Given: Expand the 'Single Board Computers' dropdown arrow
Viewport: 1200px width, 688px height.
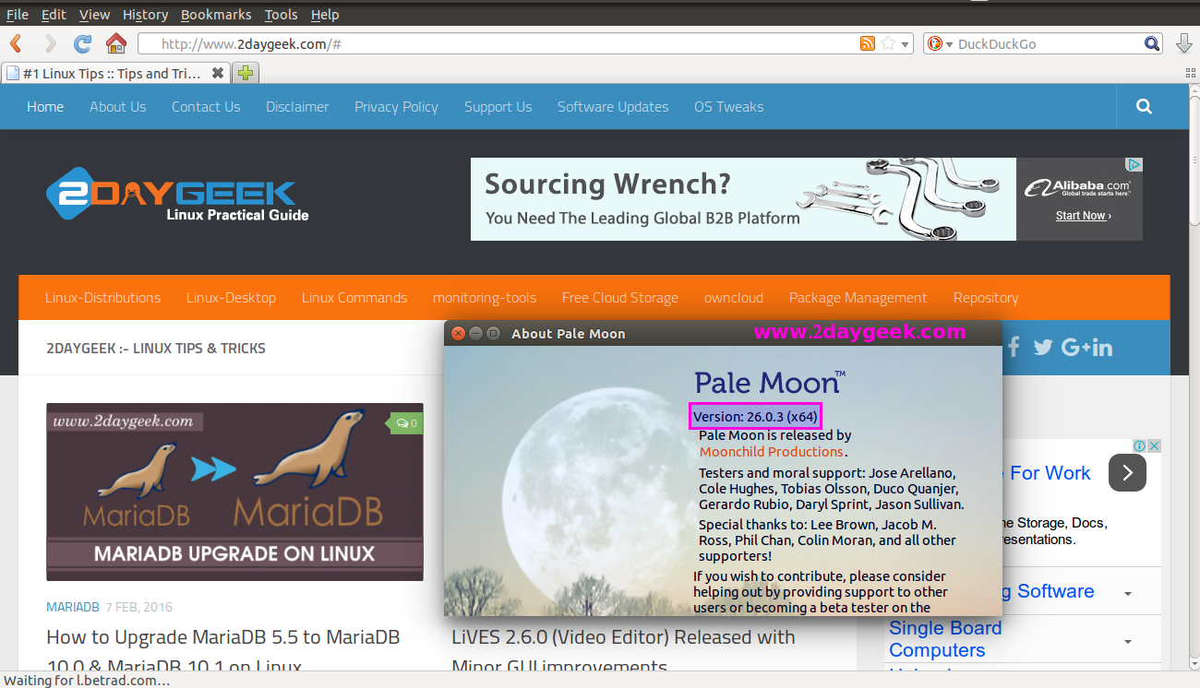Looking at the screenshot, I should coord(1128,641).
